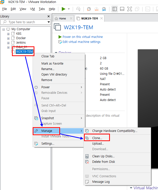Expand the Jenkins folder node
Screen dimensions: 158x190
click(x=8, y=43)
